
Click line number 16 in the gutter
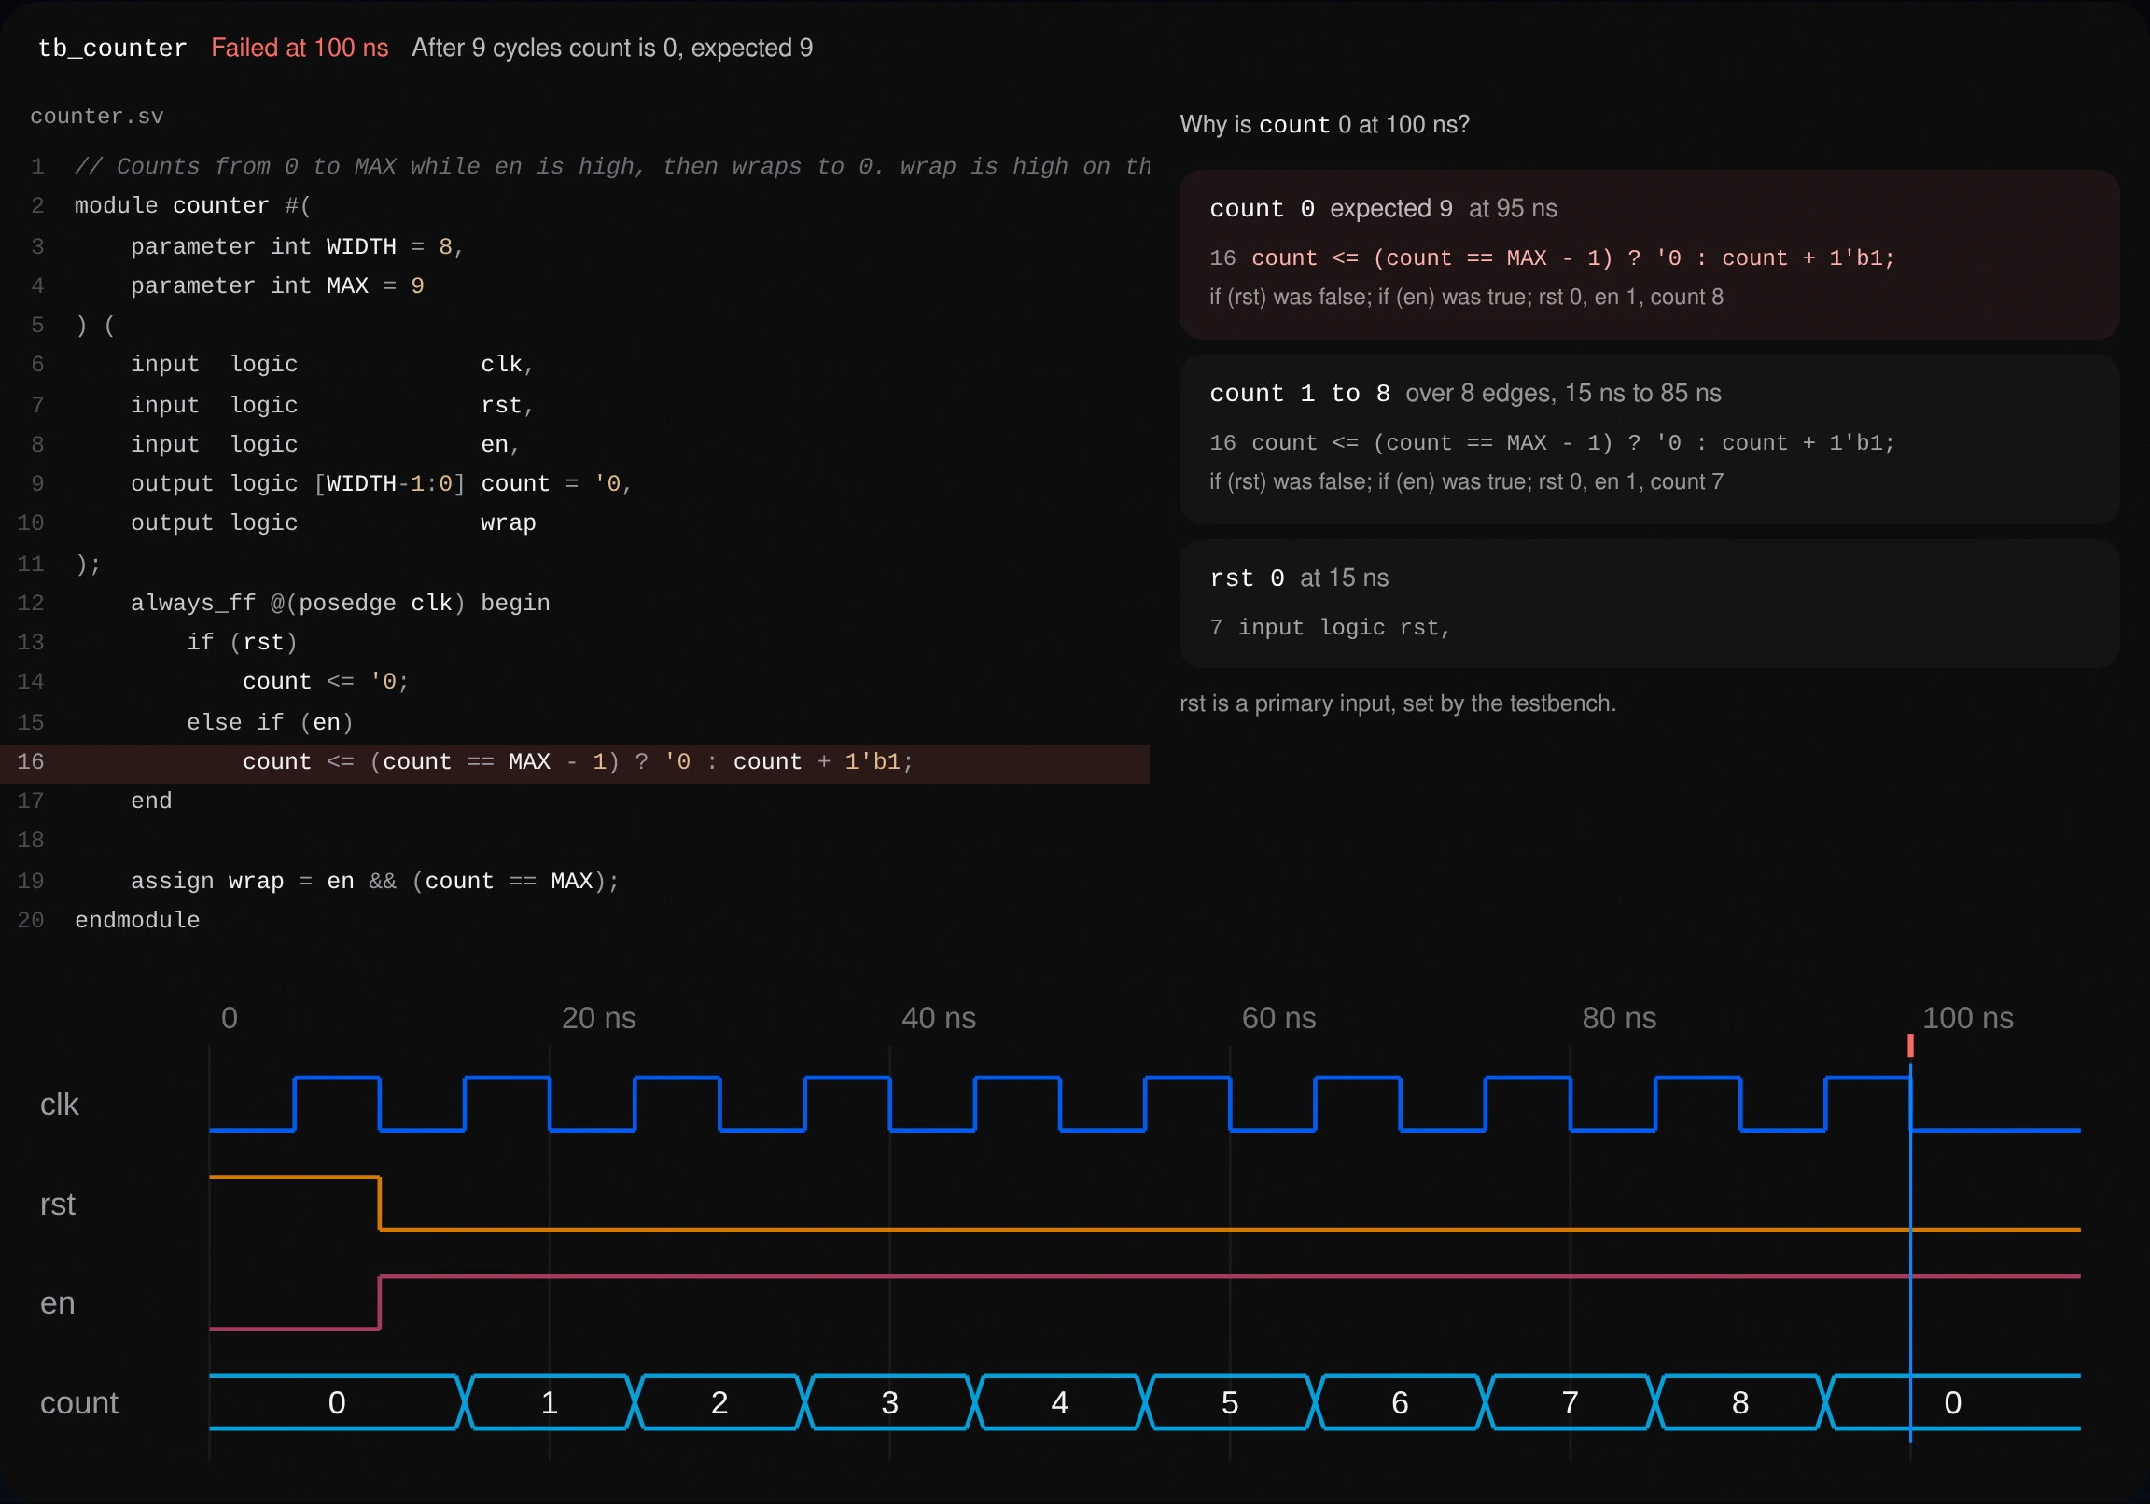pyautogui.click(x=30, y=762)
